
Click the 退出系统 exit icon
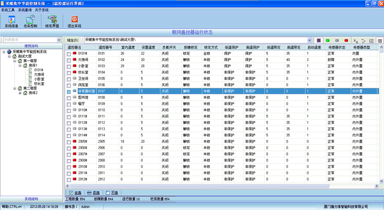click(x=74, y=21)
